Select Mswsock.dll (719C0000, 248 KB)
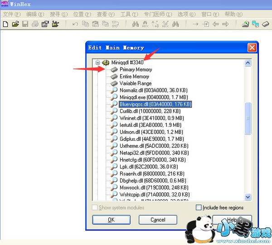This screenshot has width=272, height=245. coord(154,187)
